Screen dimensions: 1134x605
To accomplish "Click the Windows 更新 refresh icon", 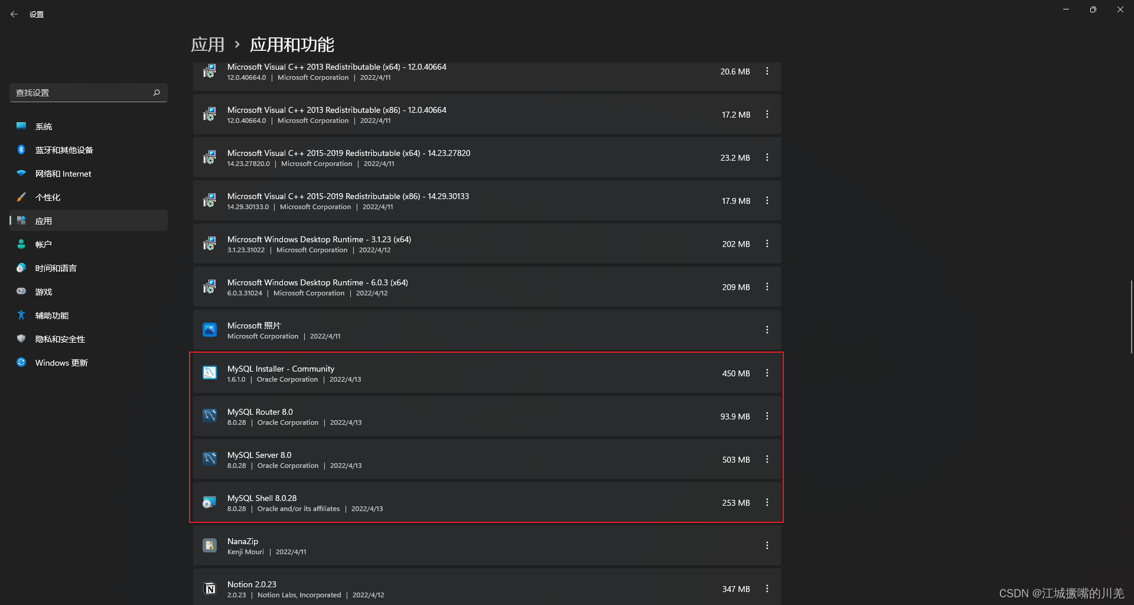I will coord(21,362).
